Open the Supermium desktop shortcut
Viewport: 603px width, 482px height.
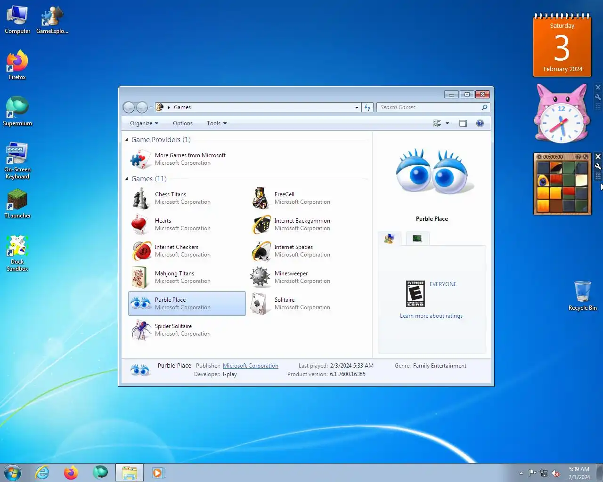[17, 111]
